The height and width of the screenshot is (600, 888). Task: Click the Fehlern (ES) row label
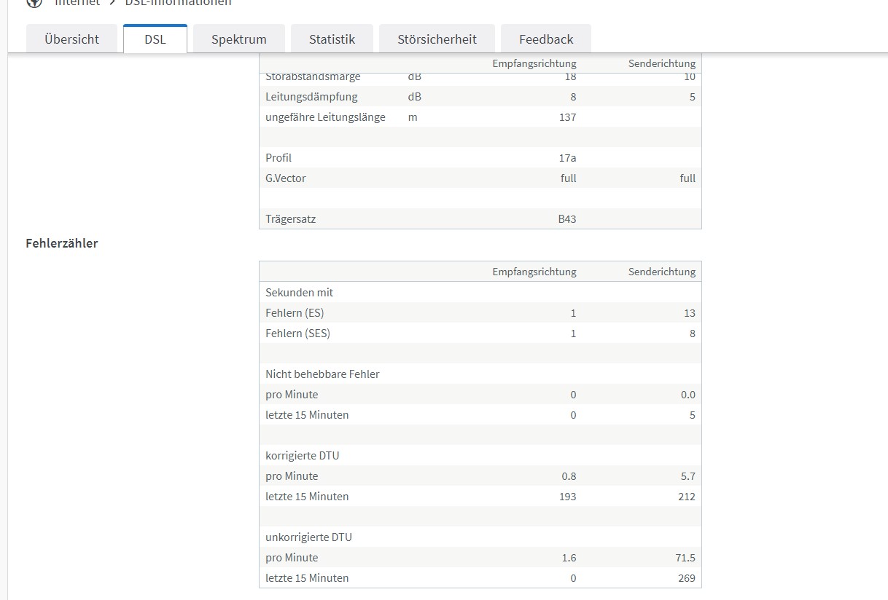pos(295,313)
